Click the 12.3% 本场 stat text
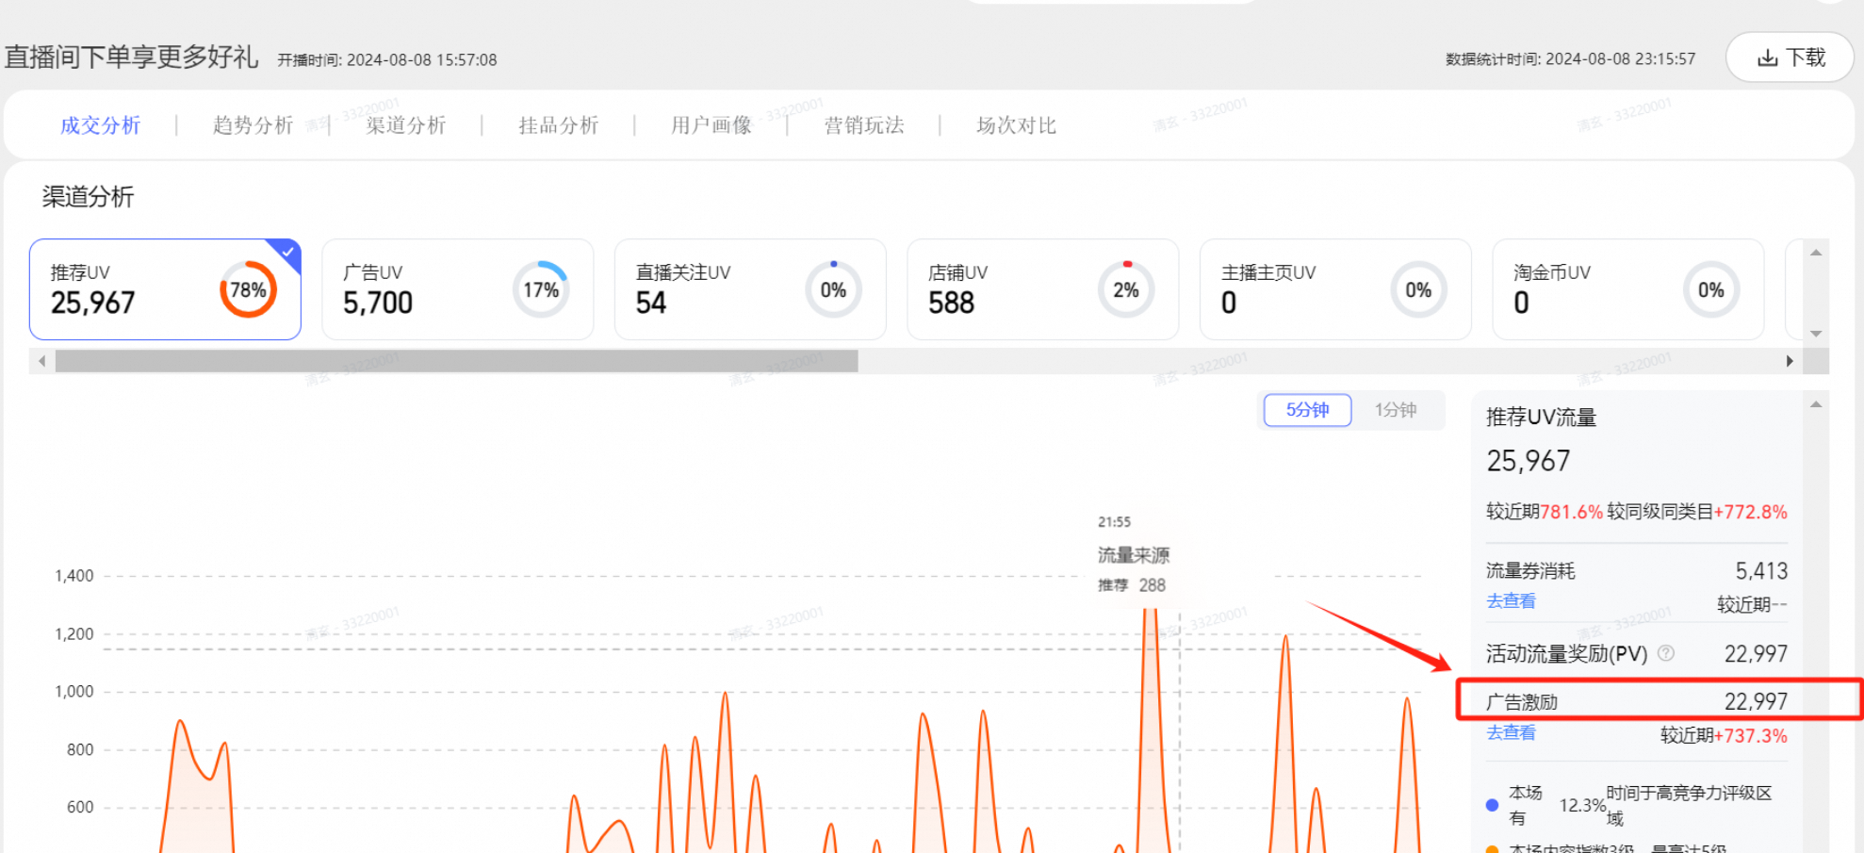 [1582, 806]
